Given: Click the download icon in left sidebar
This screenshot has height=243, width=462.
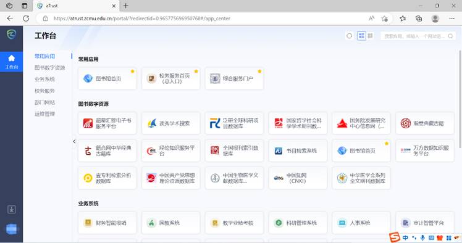Looking at the screenshot, I should 12,210.
